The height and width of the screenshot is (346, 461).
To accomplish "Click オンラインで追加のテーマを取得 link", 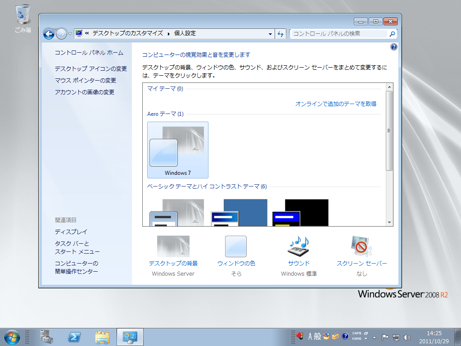I will pos(337,104).
